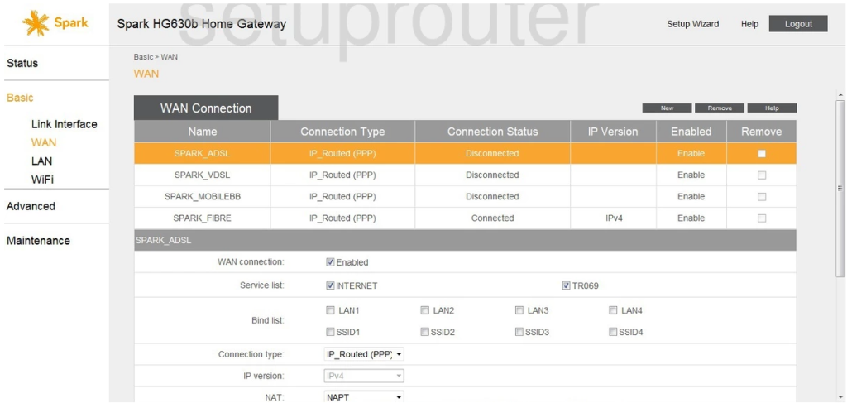Expand the Advanced menu section

31,206
